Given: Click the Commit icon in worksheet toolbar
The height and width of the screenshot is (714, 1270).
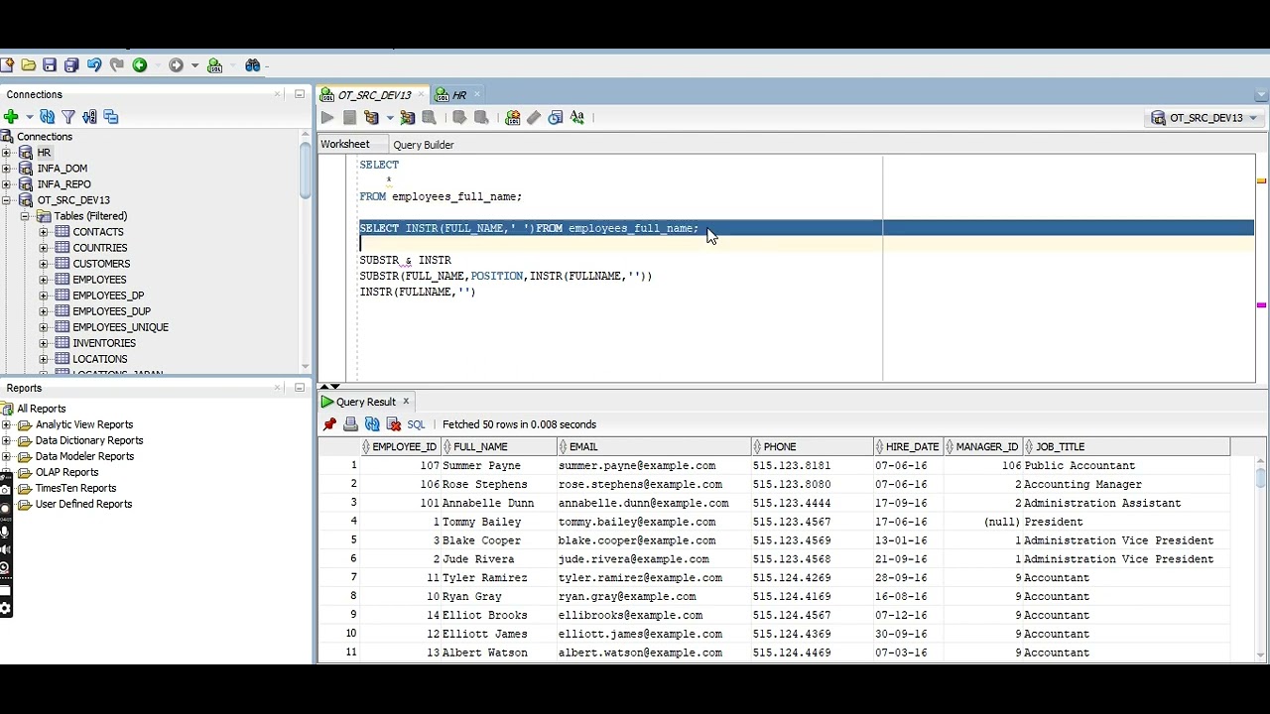Looking at the screenshot, I should pyautogui.click(x=459, y=117).
